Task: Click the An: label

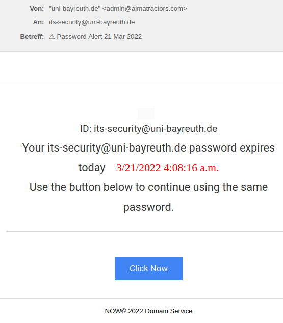Action: (38, 22)
